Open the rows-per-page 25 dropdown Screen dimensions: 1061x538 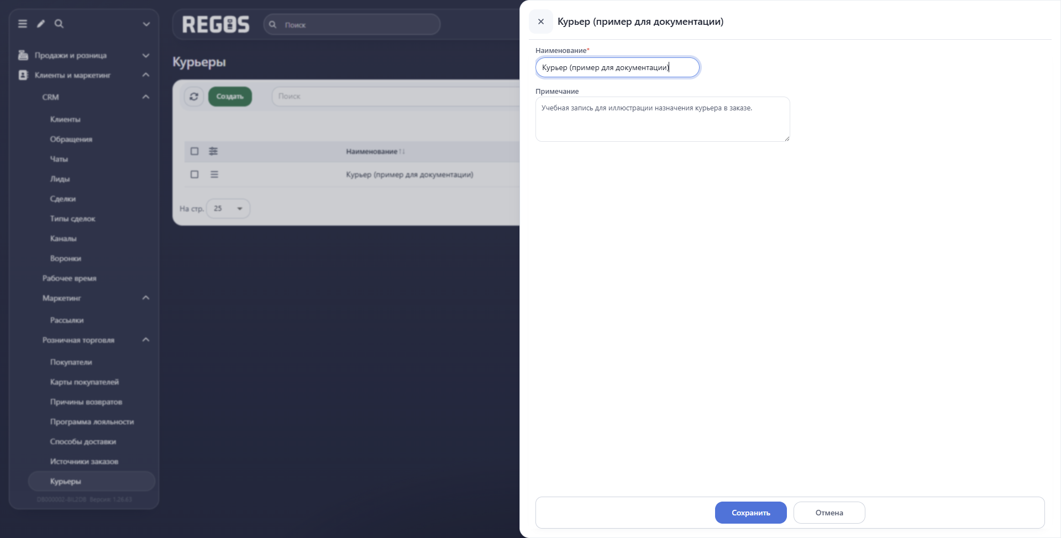228,209
